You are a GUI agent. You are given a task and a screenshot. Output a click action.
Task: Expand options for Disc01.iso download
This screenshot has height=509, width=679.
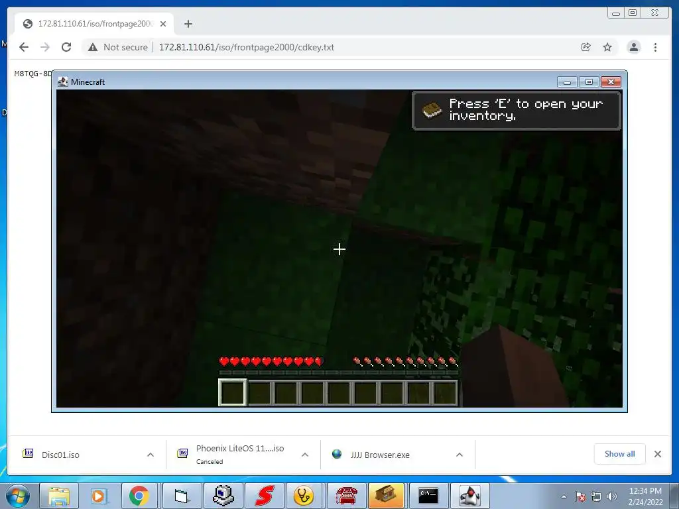coord(151,455)
